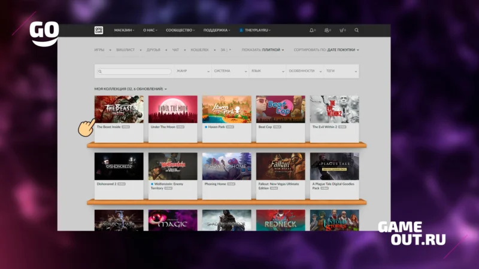Click the magnifier inside the library search field
The width and height of the screenshot is (479, 269).
pyautogui.click(x=100, y=71)
